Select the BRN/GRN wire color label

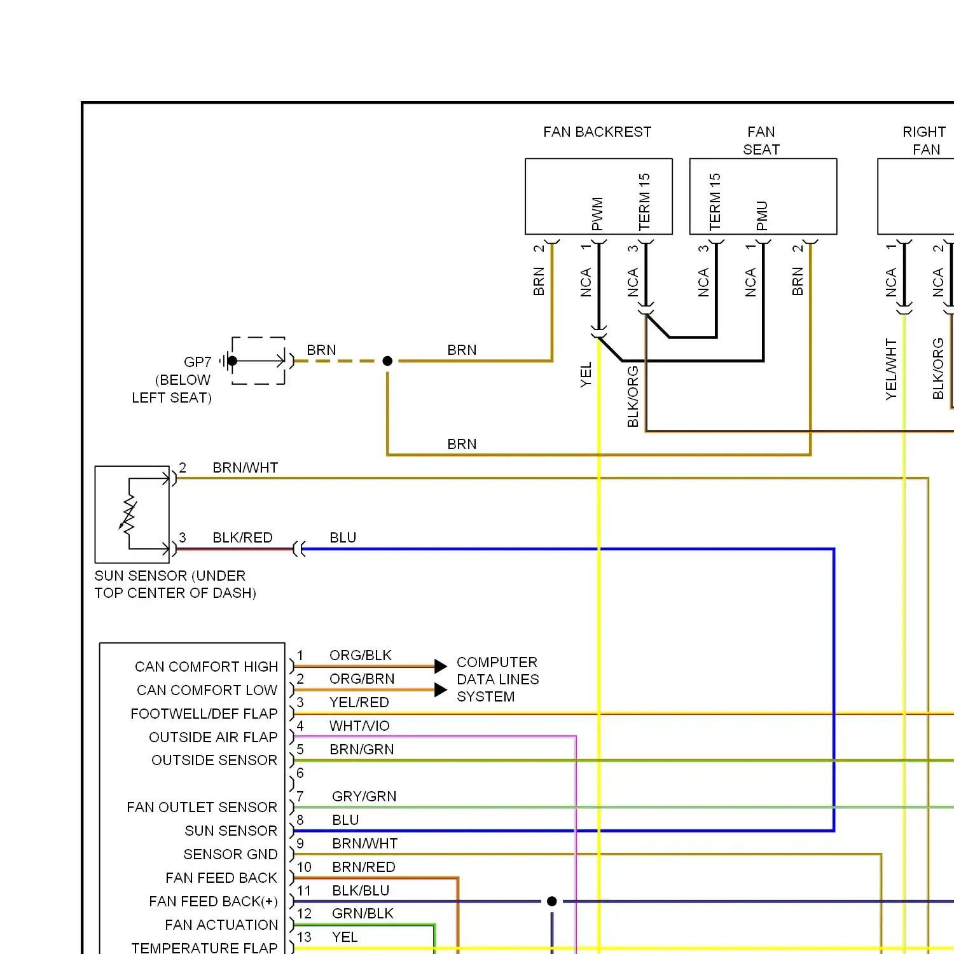[x=362, y=749]
